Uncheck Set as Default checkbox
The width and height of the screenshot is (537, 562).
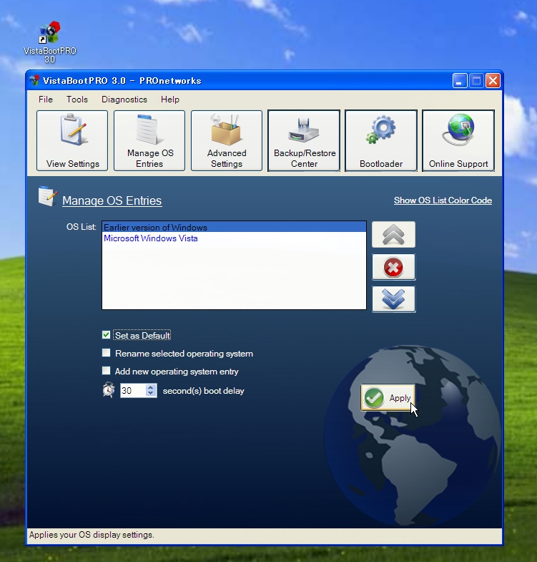click(x=106, y=335)
